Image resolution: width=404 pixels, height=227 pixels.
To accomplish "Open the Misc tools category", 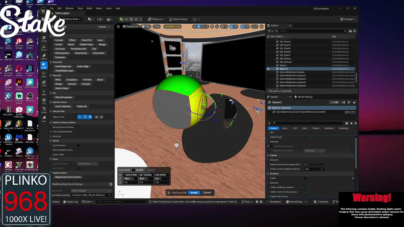I will point(44,119).
